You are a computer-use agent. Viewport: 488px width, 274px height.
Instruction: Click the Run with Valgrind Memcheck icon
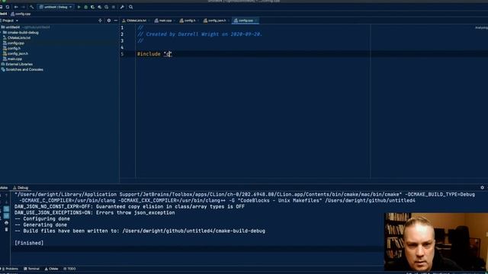click(x=107, y=7)
